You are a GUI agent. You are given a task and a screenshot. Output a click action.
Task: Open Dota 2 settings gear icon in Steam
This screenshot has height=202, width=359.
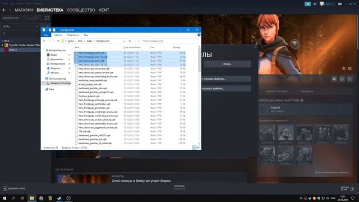(334, 79)
